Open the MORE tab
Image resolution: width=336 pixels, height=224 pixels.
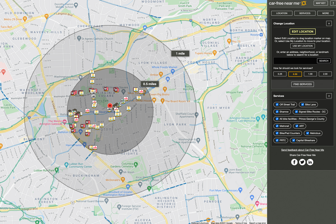(325, 13)
